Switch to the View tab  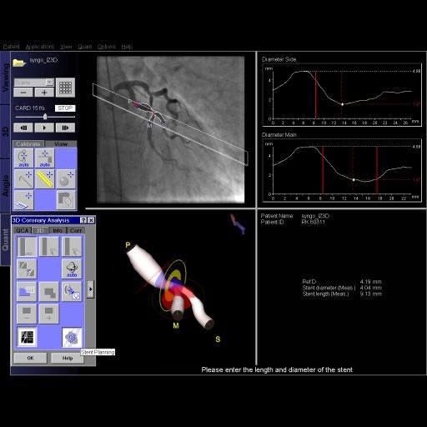61,143
